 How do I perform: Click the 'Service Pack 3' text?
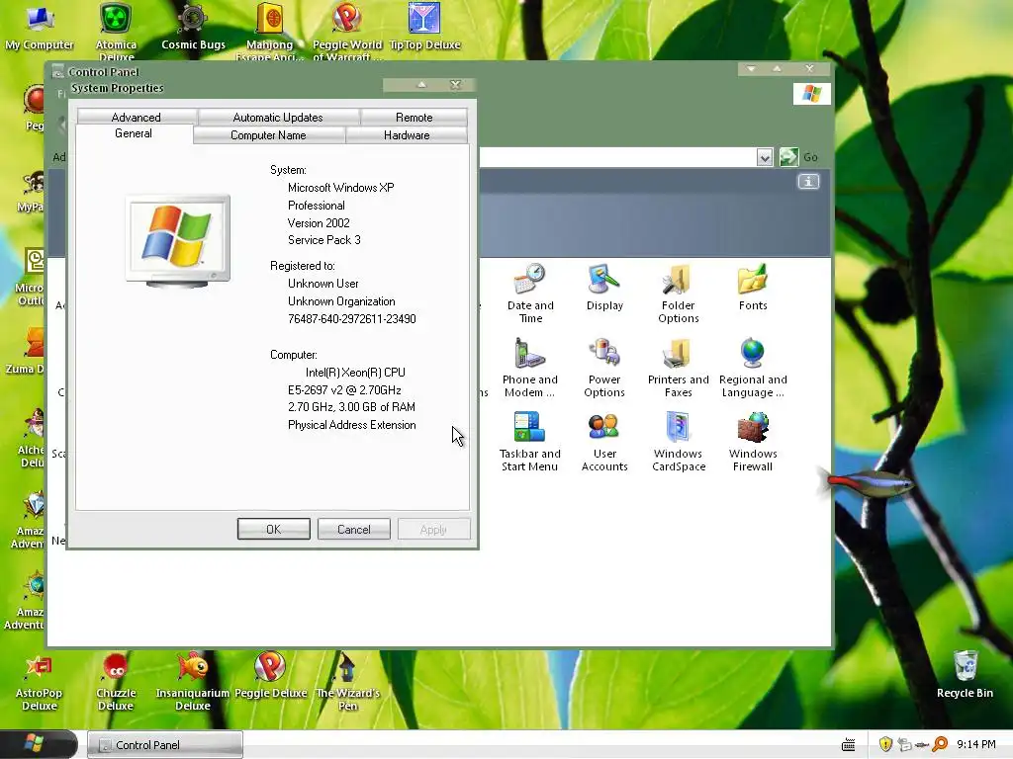tap(324, 240)
